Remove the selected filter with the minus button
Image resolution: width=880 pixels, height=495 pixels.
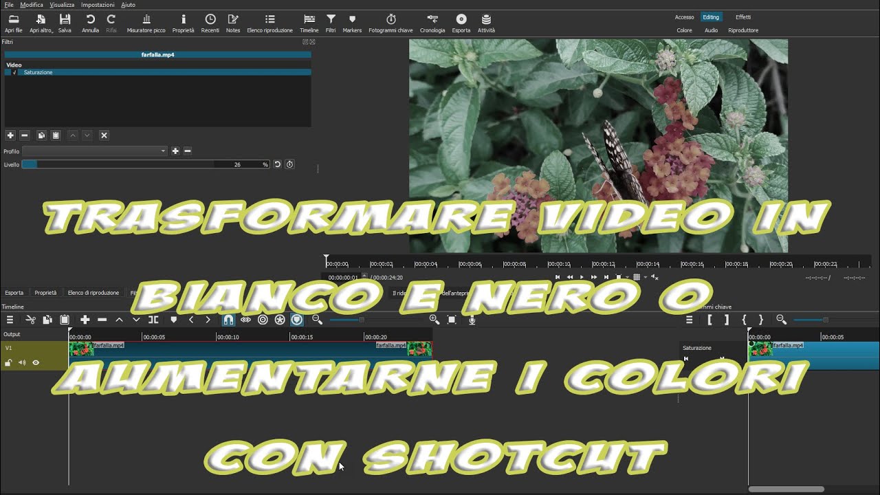click(x=25, y=135)
